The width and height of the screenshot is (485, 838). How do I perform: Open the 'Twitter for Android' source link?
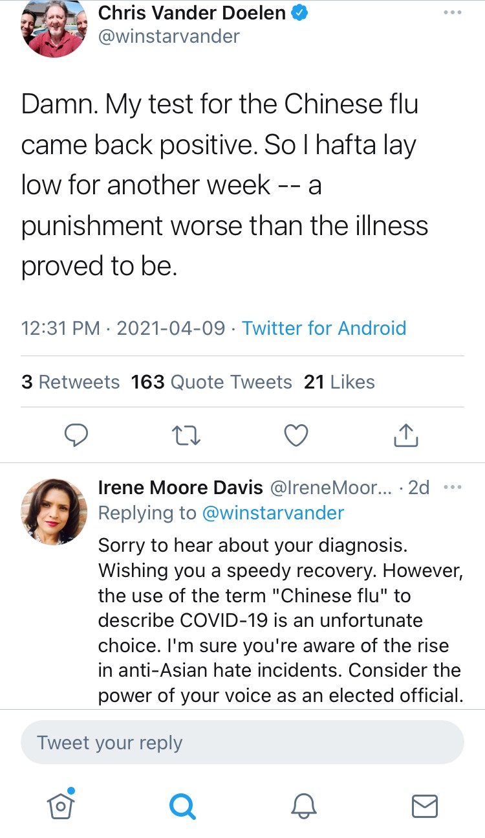coord(324,328)
